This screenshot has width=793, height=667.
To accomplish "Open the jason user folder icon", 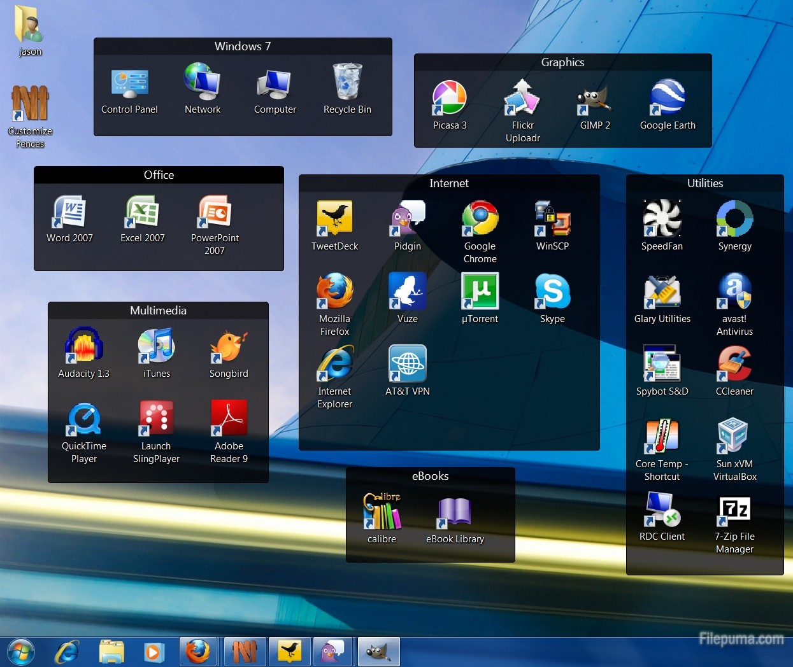I will click(x=29, y=31).
